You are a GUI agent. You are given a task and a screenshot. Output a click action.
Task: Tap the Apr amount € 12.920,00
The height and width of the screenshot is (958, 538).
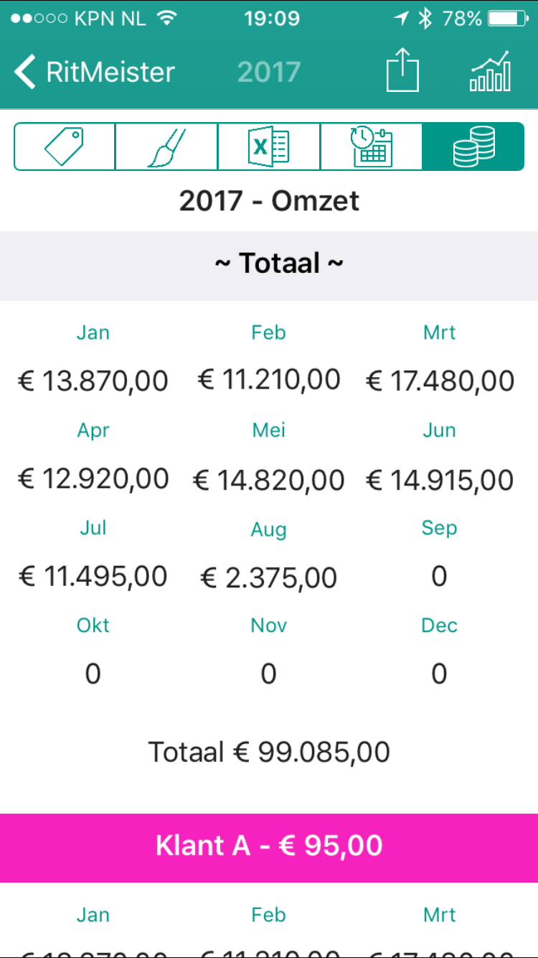(93, 479)
